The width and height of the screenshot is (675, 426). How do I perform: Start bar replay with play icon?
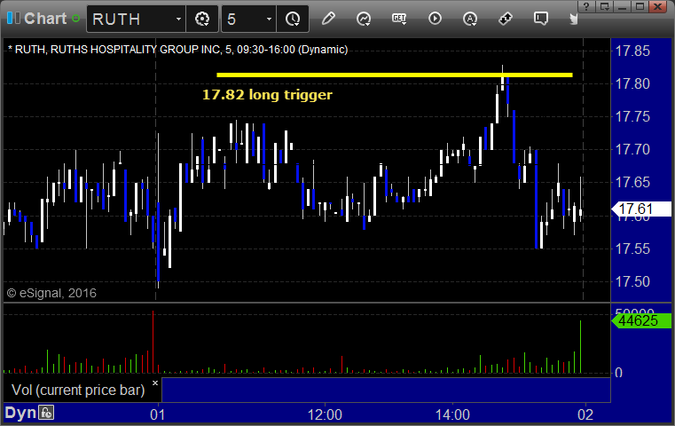[x=435, y=19]
